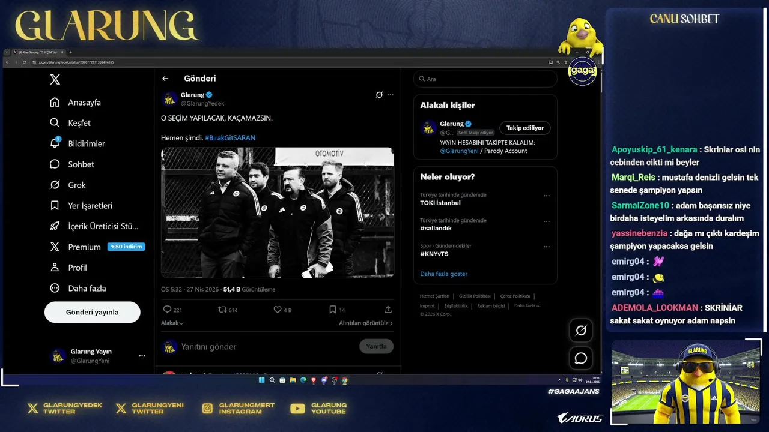This screenshot has height=432, width=769.
Task: Click the Ara search box
Action: tap(485, 79)
